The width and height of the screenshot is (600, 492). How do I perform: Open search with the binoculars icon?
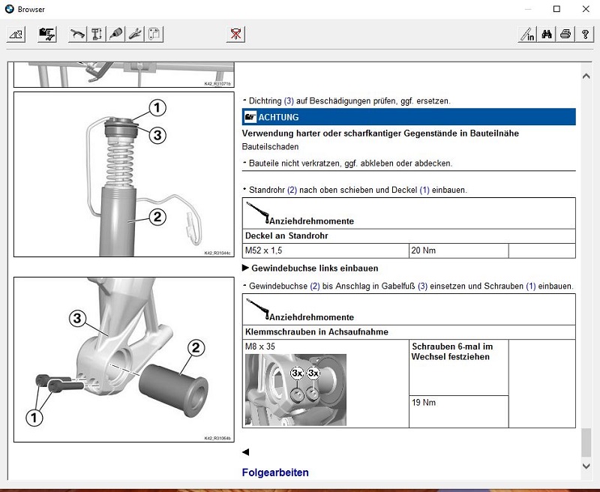pos(547,34)
